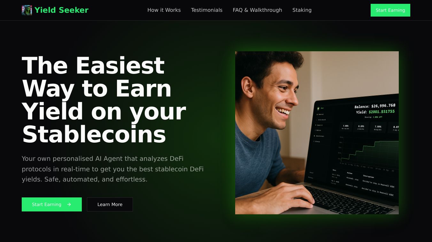Click the green logo icon on laptop dashboard
Image resolution: width=432 pixels, height=242 pixels.
click(318, 109)
